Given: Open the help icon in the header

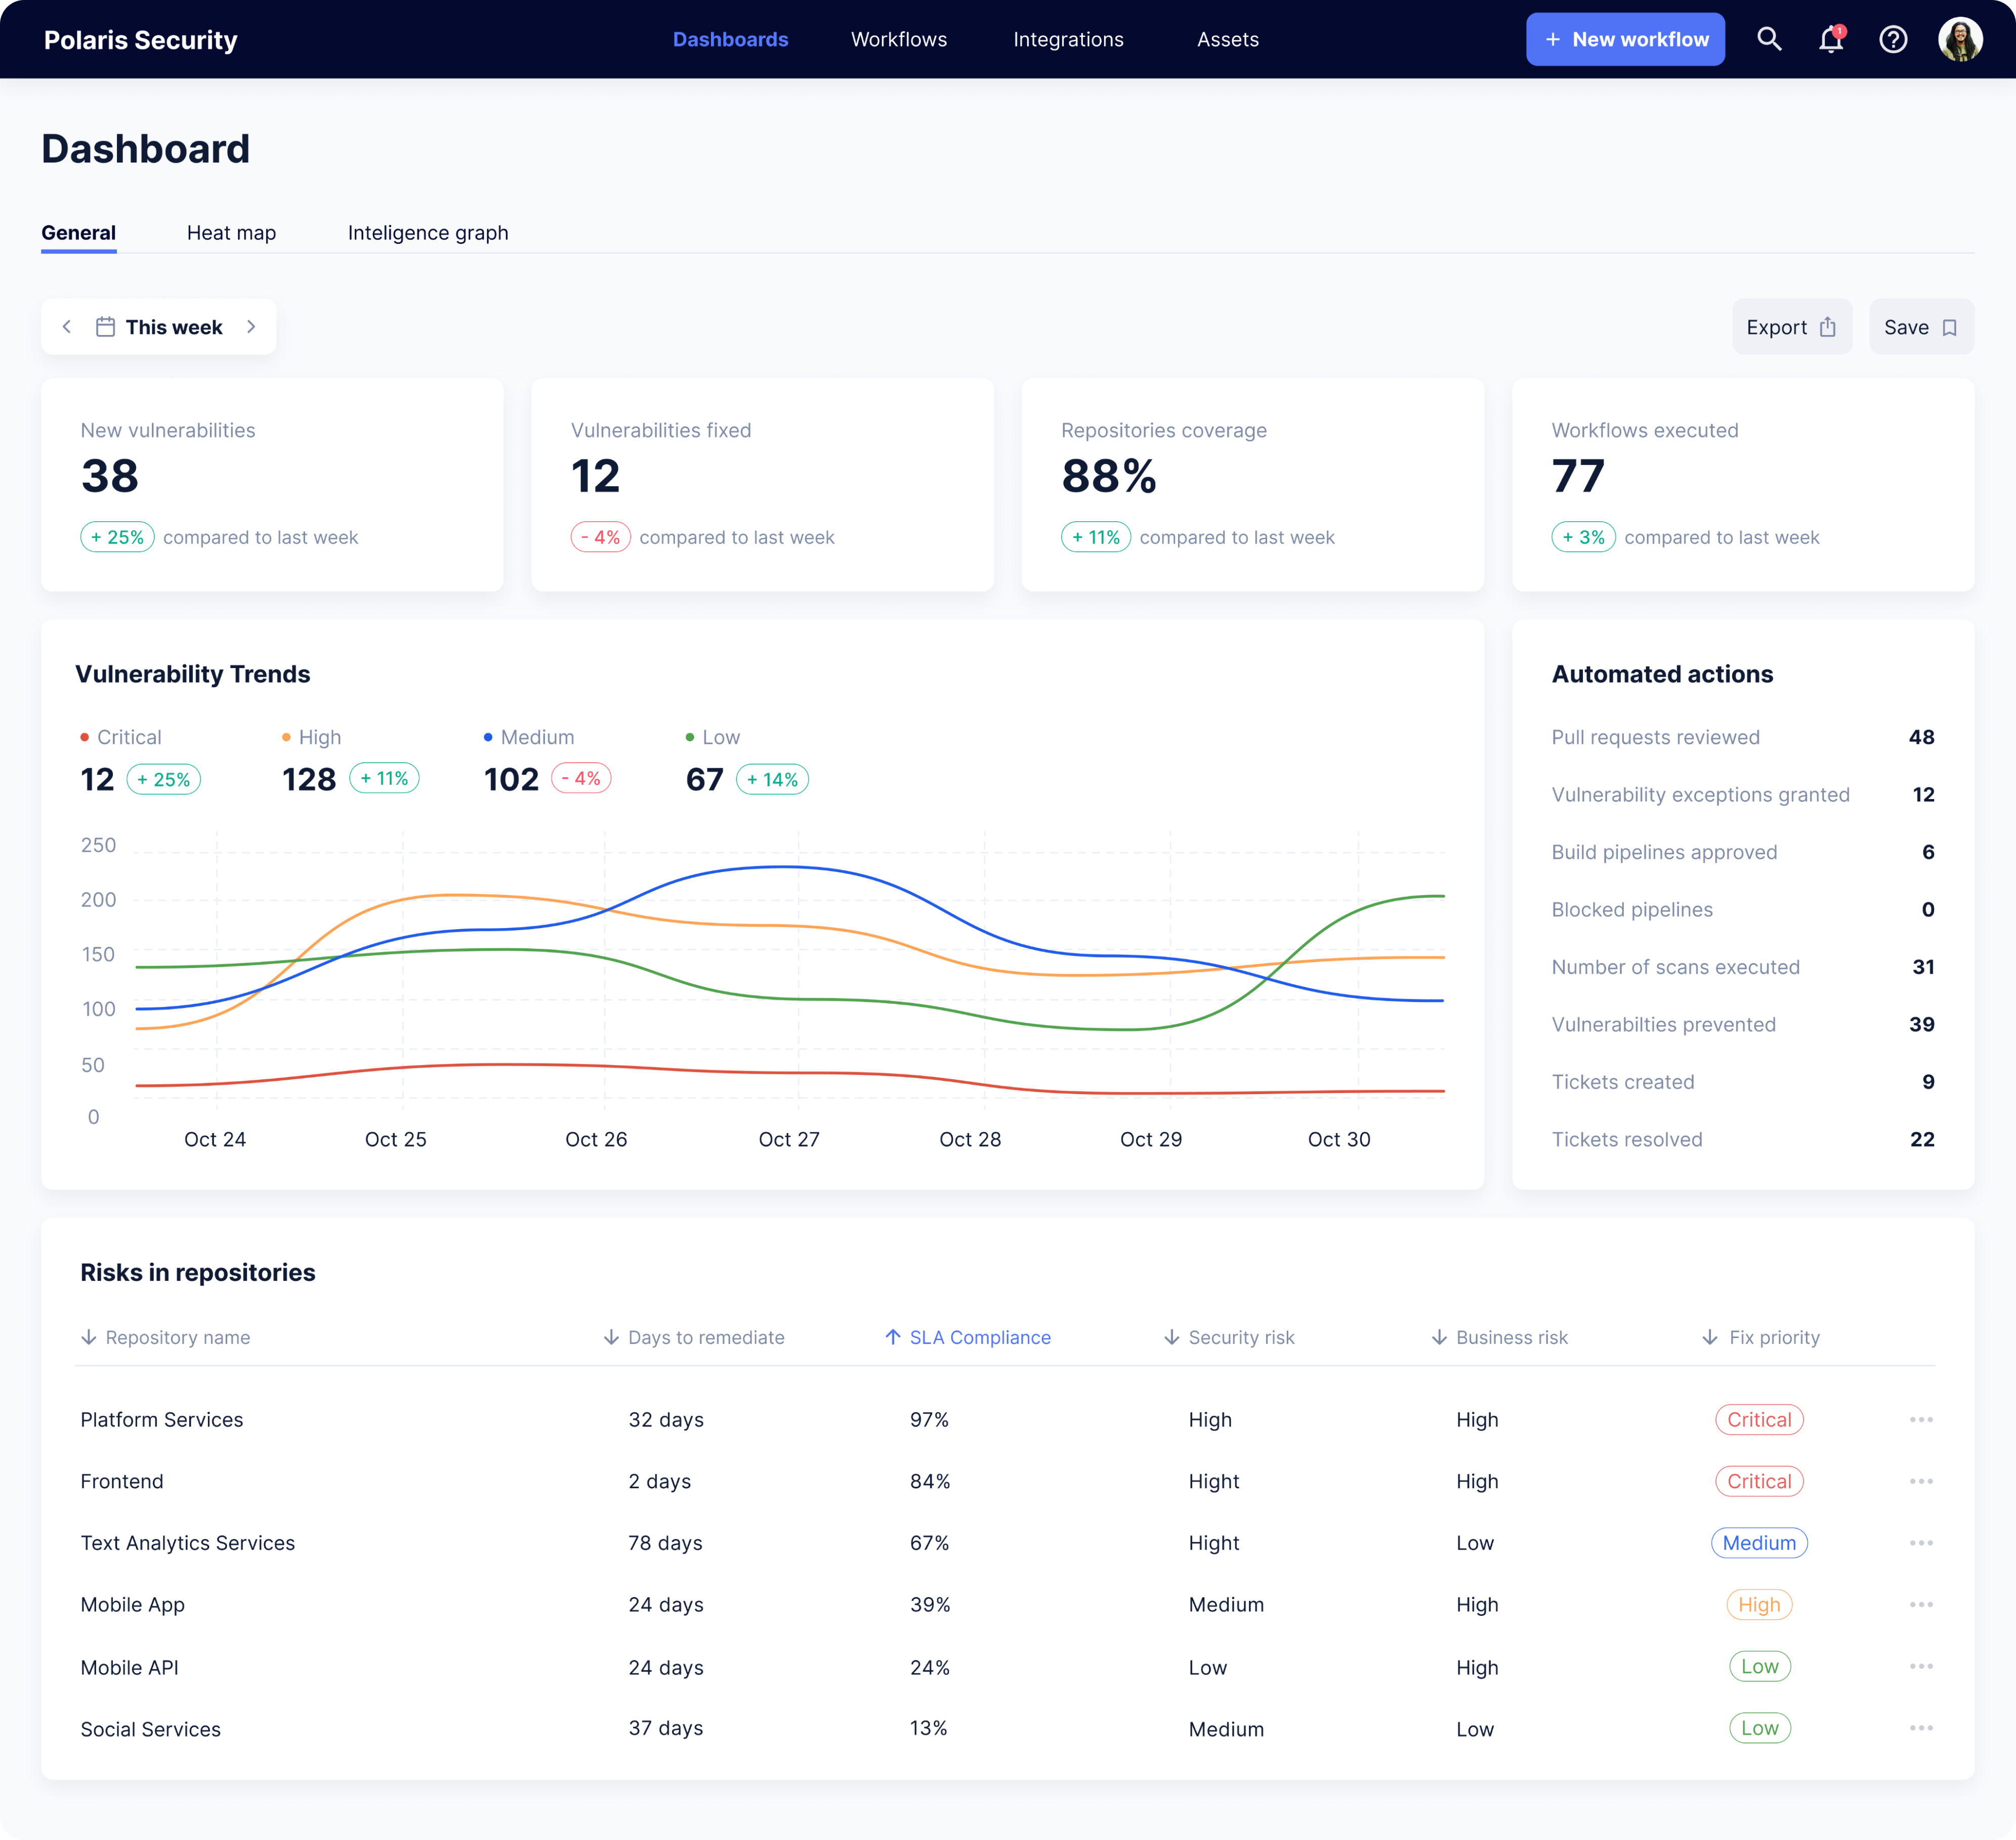Looking at the screenshot, I should point(1893,39).
